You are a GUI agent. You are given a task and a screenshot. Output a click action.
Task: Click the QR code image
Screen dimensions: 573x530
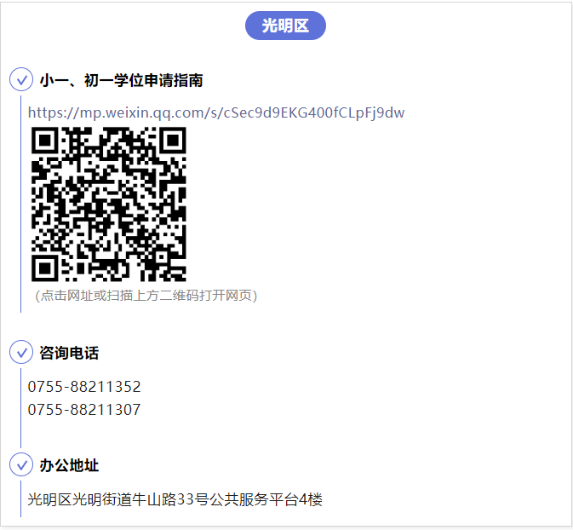pyautogui.click(x=109, y=205)
